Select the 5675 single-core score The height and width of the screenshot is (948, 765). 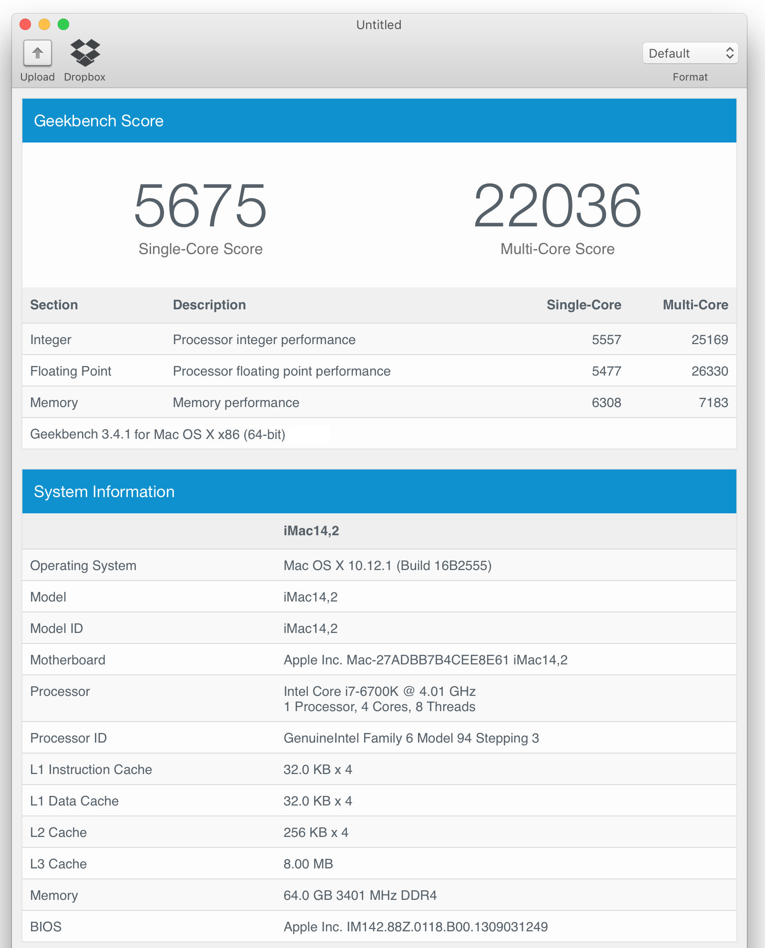(x=200, y=205)
